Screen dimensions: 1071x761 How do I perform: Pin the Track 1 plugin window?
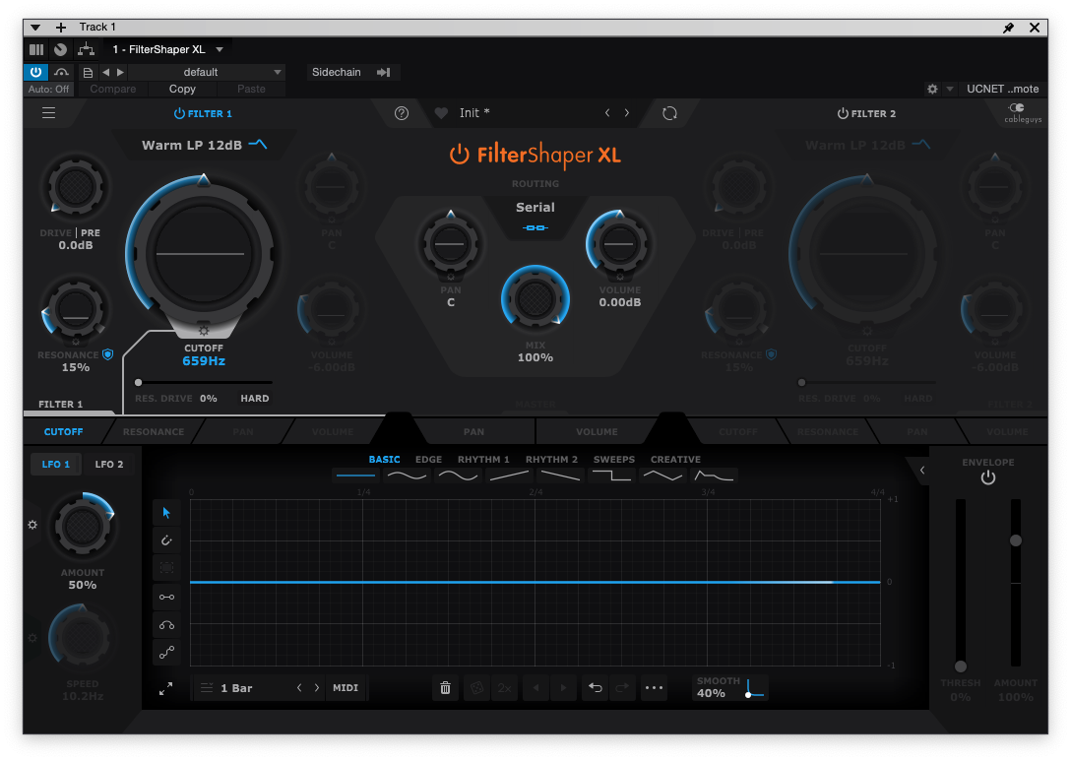1008,28
